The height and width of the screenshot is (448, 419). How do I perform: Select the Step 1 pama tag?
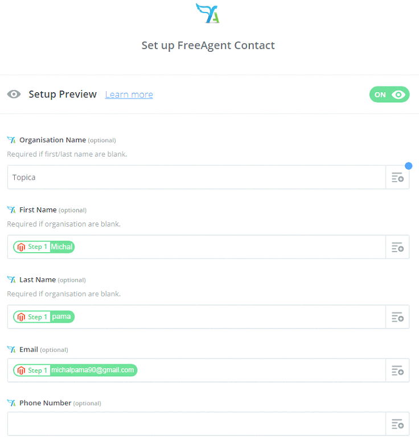(44, 317)
